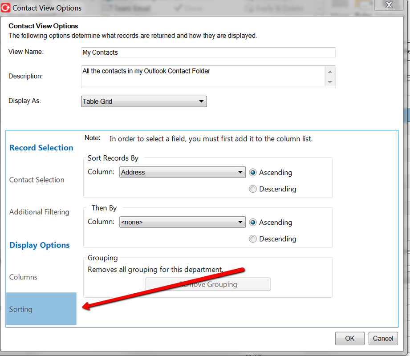Open the Display As dropdown
The image size is (410, 356).
coord(144,101)
